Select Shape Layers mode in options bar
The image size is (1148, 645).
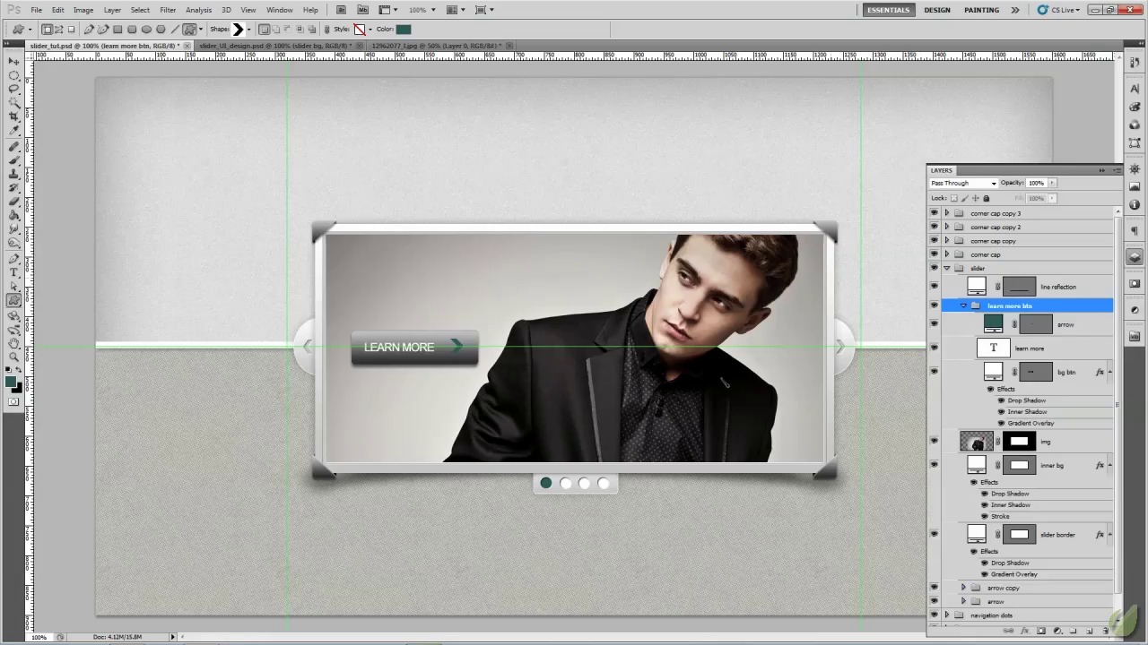point(47,29)
